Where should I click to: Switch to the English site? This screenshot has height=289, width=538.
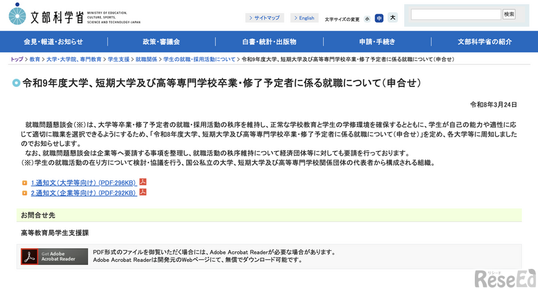tap(304, 18)
